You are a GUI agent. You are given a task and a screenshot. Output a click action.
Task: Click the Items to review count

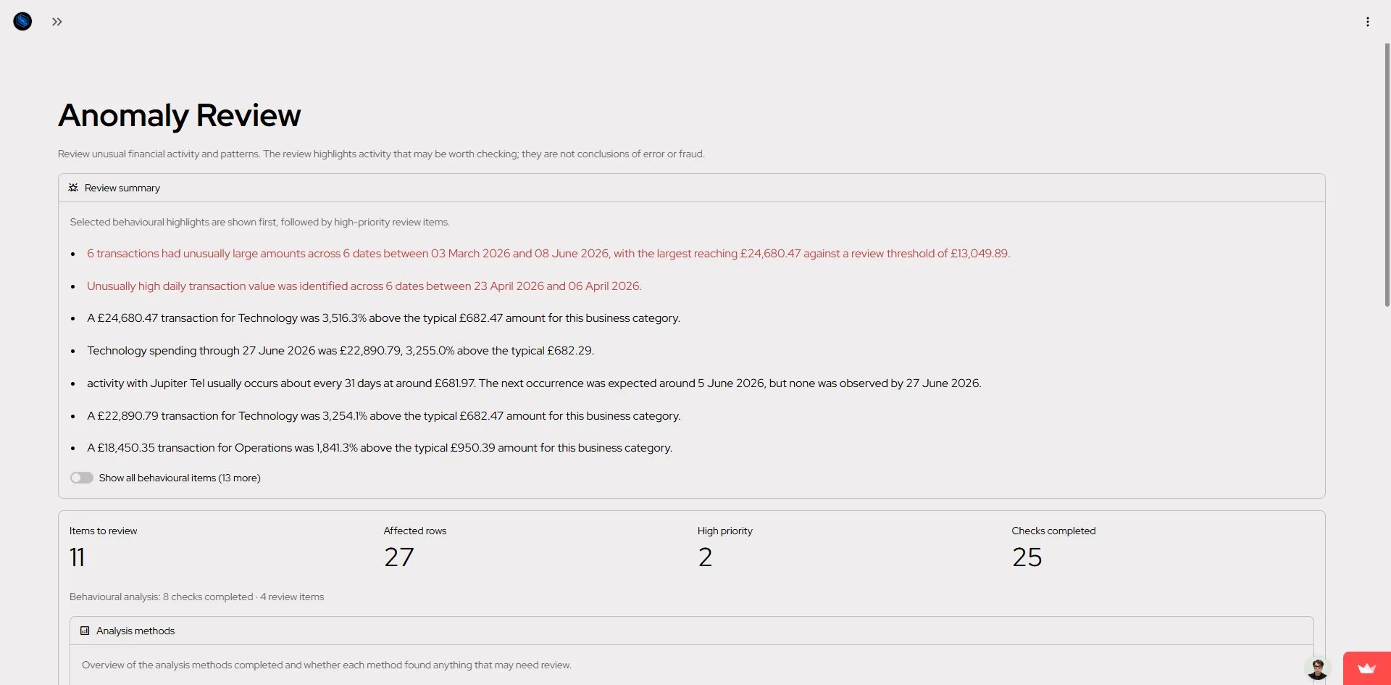pos(78,557)
